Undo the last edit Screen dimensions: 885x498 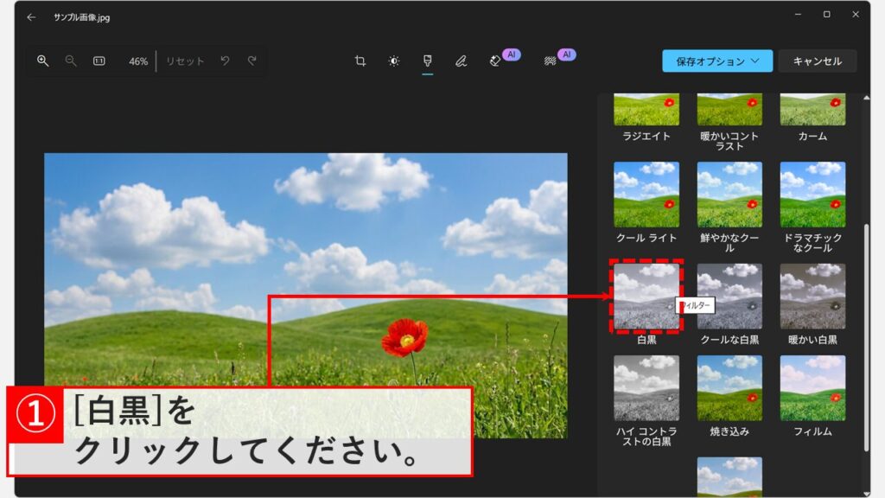tap(225, 61)
